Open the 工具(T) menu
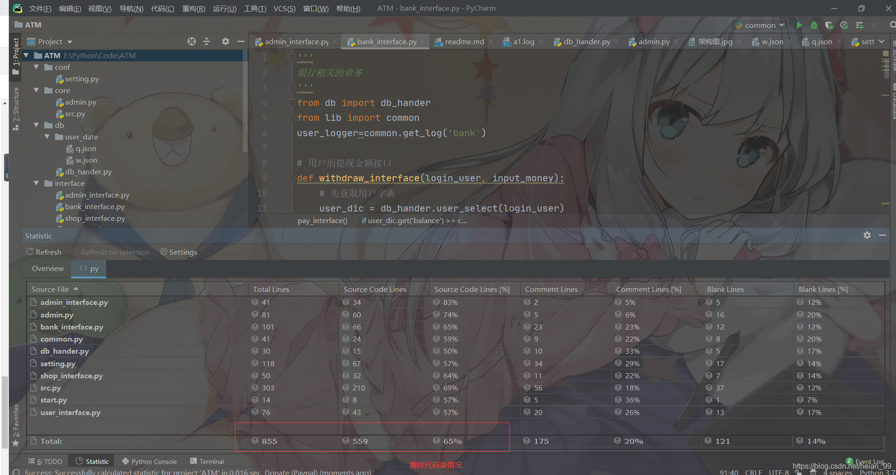The height and width of the screenshot is (475, 896). coord(255,8)
